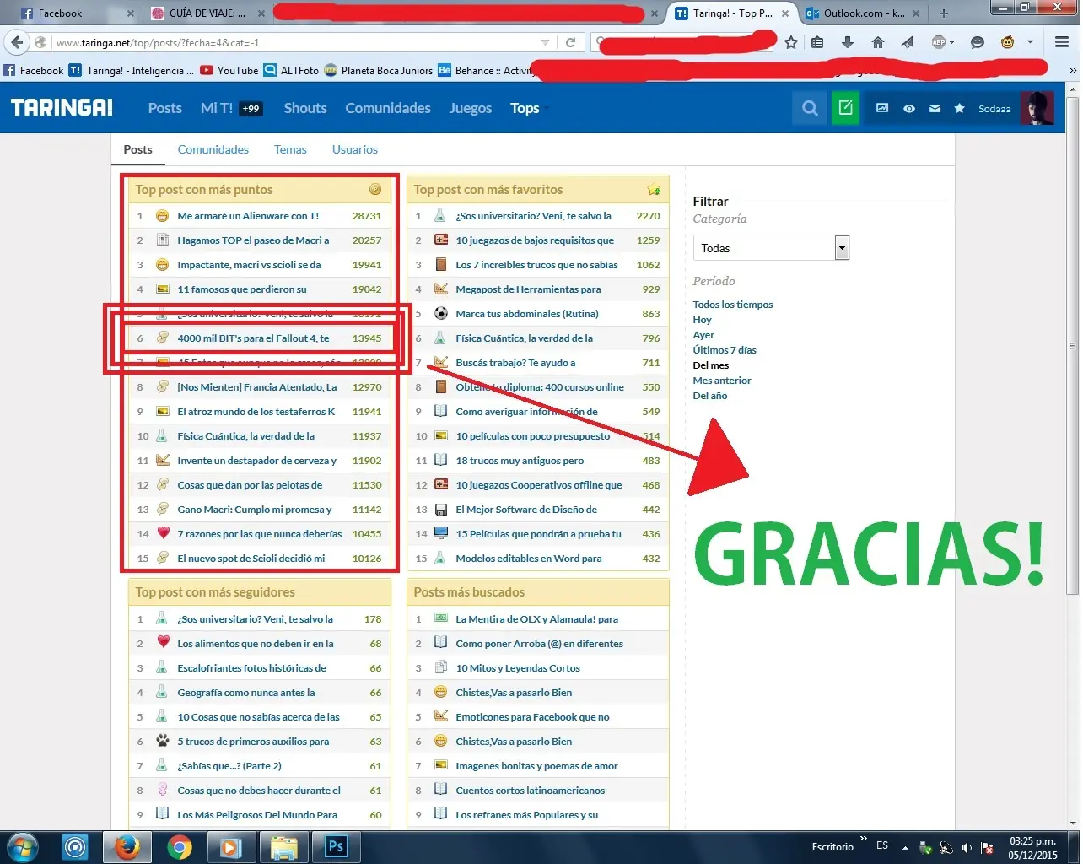Open the Greasemonkey dropdown arrow
Image resolution: width=1083 pixels, height=864 pixels.
(x=1030, y=42)
